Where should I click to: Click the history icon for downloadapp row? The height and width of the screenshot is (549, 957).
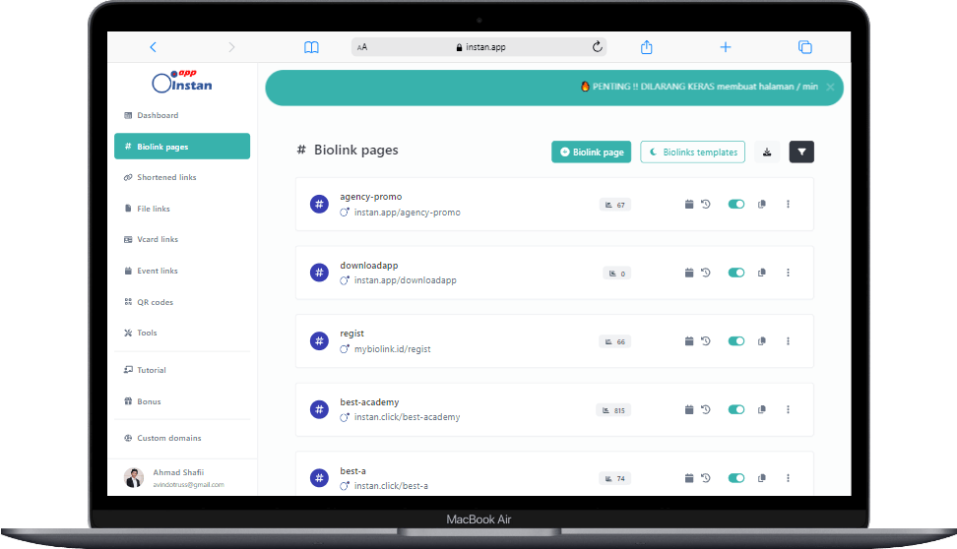706,273
